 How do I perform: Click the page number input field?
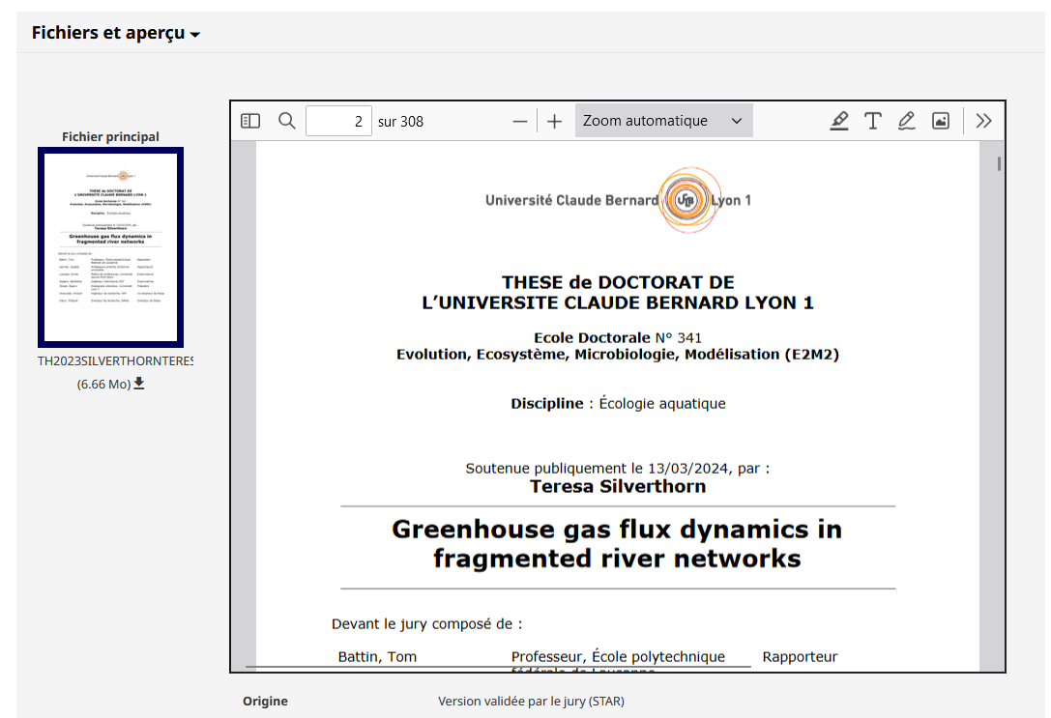338,121
